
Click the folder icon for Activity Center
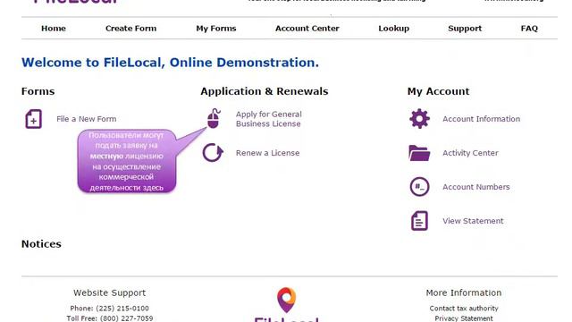[419, 153]
